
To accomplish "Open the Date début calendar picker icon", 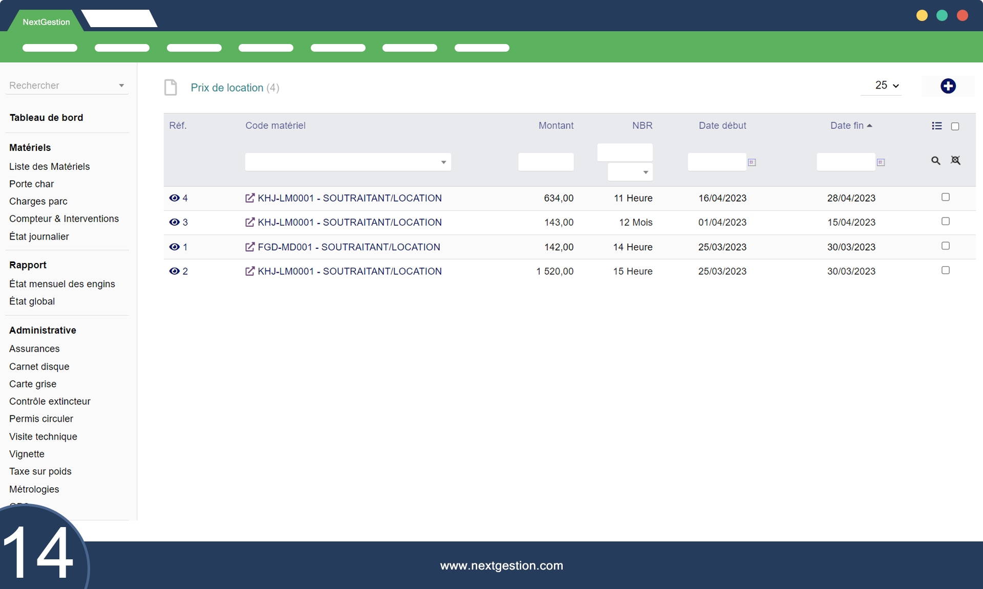I will pyautogui.click(x=752, y=162).
